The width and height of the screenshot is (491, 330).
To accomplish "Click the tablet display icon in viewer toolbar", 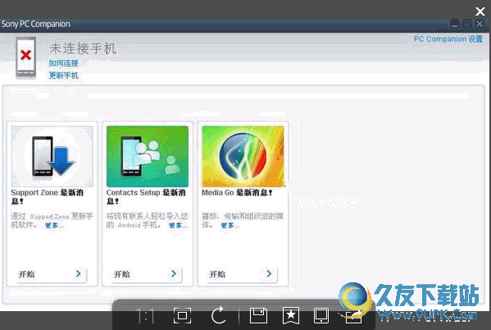I will (x=321, y=315).
